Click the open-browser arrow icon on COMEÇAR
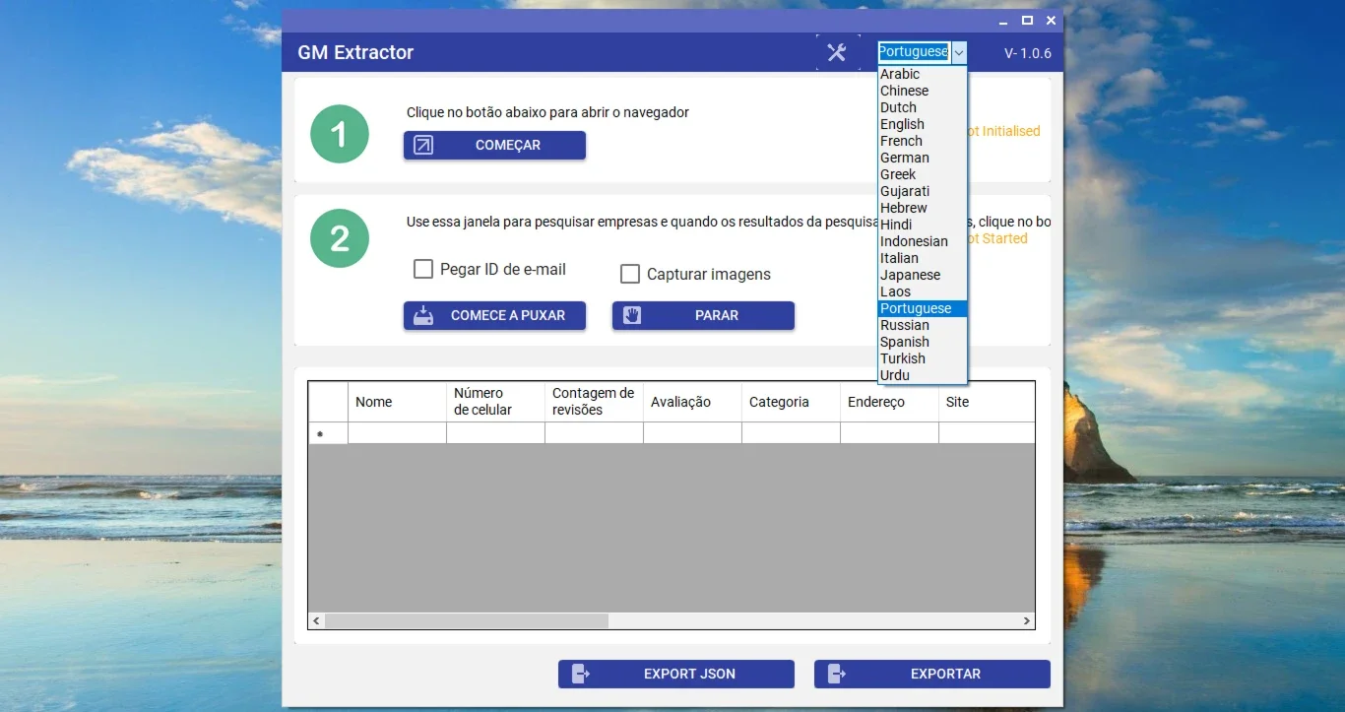The image size is (1345, 712). coord(422,146)
